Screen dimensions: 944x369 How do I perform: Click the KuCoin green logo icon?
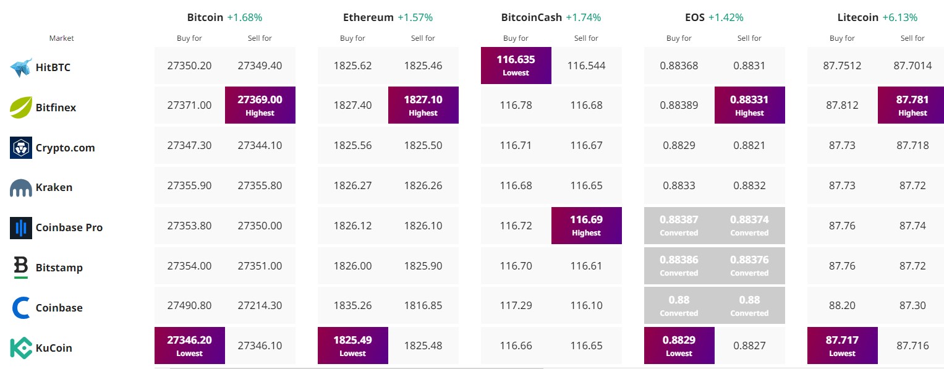point(21,348)
